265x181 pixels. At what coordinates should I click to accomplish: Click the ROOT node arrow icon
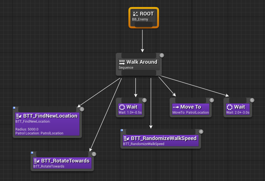click(x=136, y=13)
